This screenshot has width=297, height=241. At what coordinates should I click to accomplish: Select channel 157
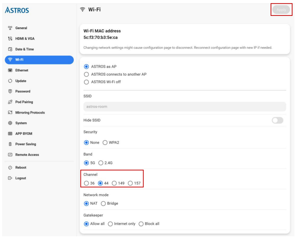tap(130, 183)
